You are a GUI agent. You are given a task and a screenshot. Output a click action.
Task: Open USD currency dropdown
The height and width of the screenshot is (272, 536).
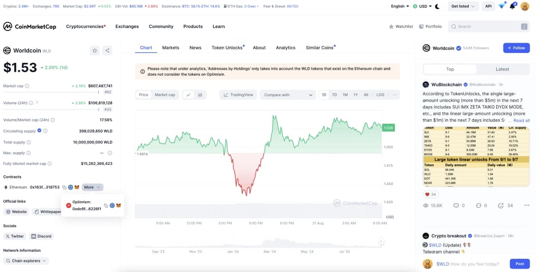click(x=422, y=6)
